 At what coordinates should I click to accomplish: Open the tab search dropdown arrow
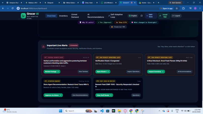(3, 3)
